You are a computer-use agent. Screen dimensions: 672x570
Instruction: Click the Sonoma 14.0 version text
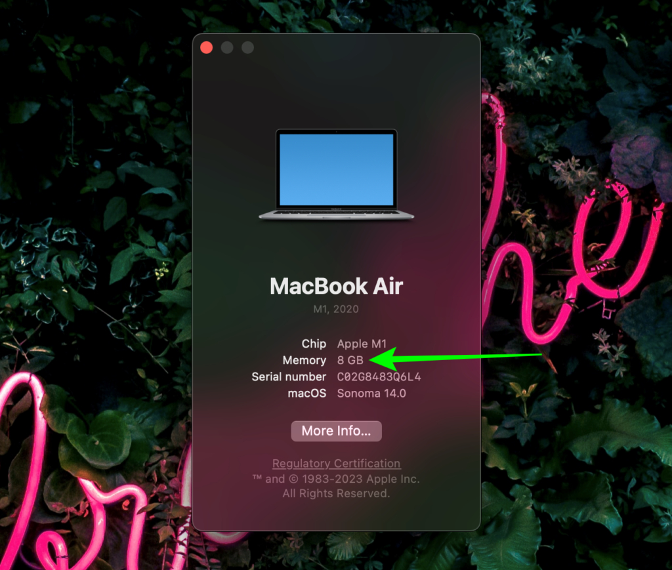pyautogui.click(x=371, y=393)
